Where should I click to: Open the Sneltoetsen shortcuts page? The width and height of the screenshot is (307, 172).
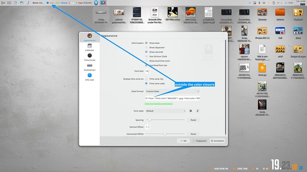[x=89, y=67]
